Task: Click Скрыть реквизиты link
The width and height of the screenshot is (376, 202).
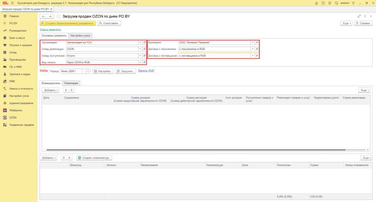Action: tap(50, 29)
